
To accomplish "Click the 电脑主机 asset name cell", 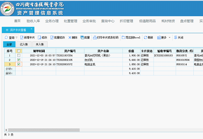I will (103, 64).
